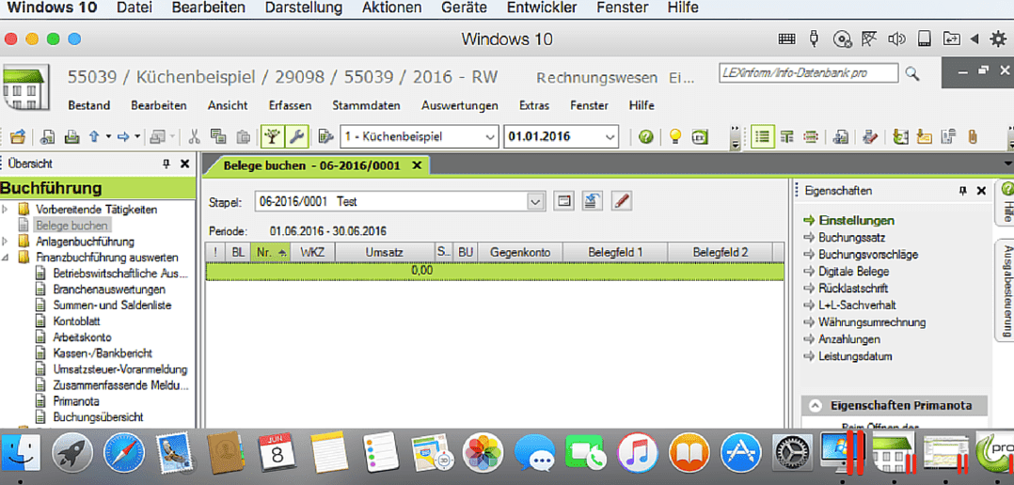This screenshot has width=1014, height=485.
Task: Click the copy icon in toolbar
Action: pyautogui.click(x=218, y=137)
